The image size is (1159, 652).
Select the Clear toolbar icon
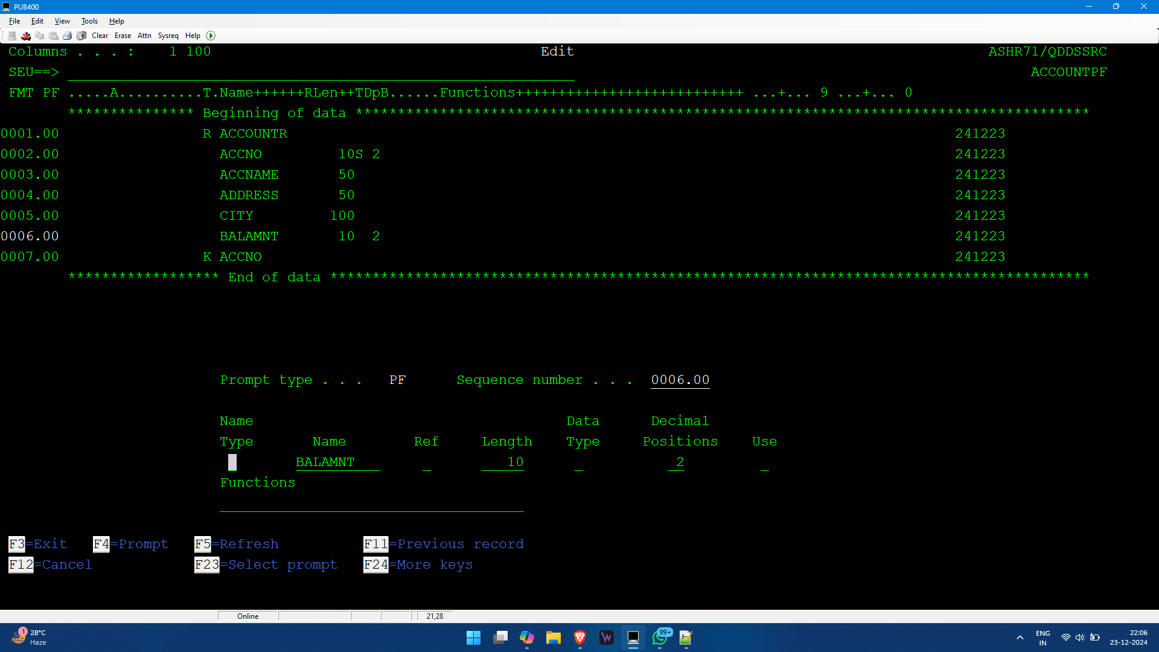point(99,35)
